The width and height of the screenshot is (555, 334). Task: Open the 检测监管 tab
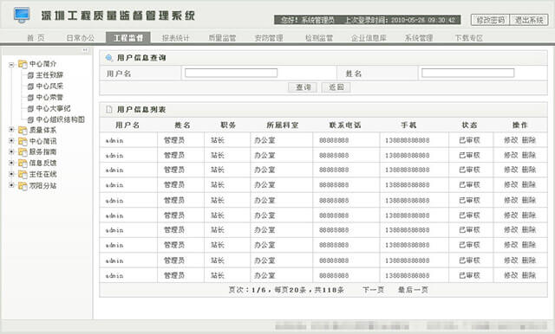pyautogui.click(x=319, y=38)
